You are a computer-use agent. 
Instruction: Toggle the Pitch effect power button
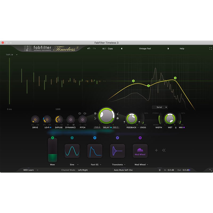pos(83,119)
